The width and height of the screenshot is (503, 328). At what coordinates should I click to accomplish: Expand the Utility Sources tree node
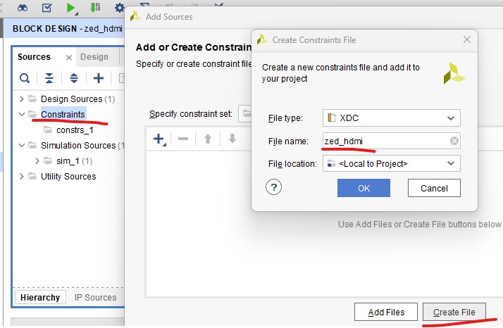[22, 177]
